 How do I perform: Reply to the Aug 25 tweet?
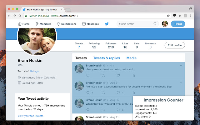[88, 110]
